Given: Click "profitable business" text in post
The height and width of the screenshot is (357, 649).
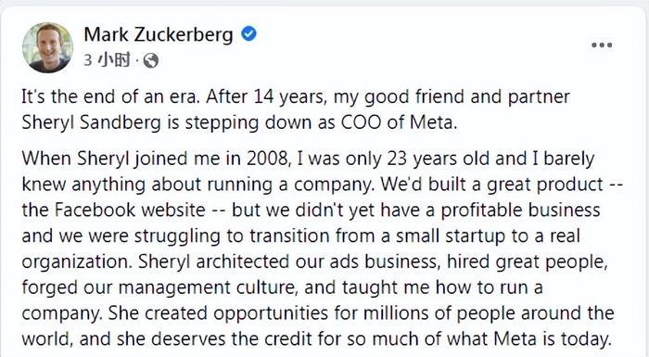Looking at the screenshot, I should [520, 210].
